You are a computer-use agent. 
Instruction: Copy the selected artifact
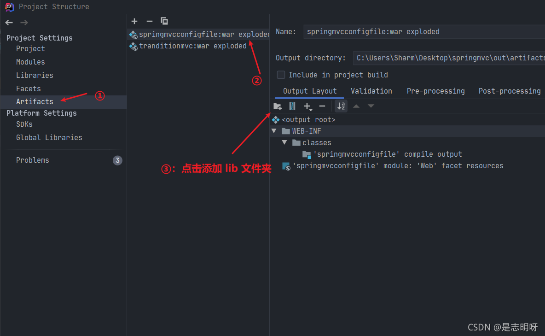[x=164, y=21]
